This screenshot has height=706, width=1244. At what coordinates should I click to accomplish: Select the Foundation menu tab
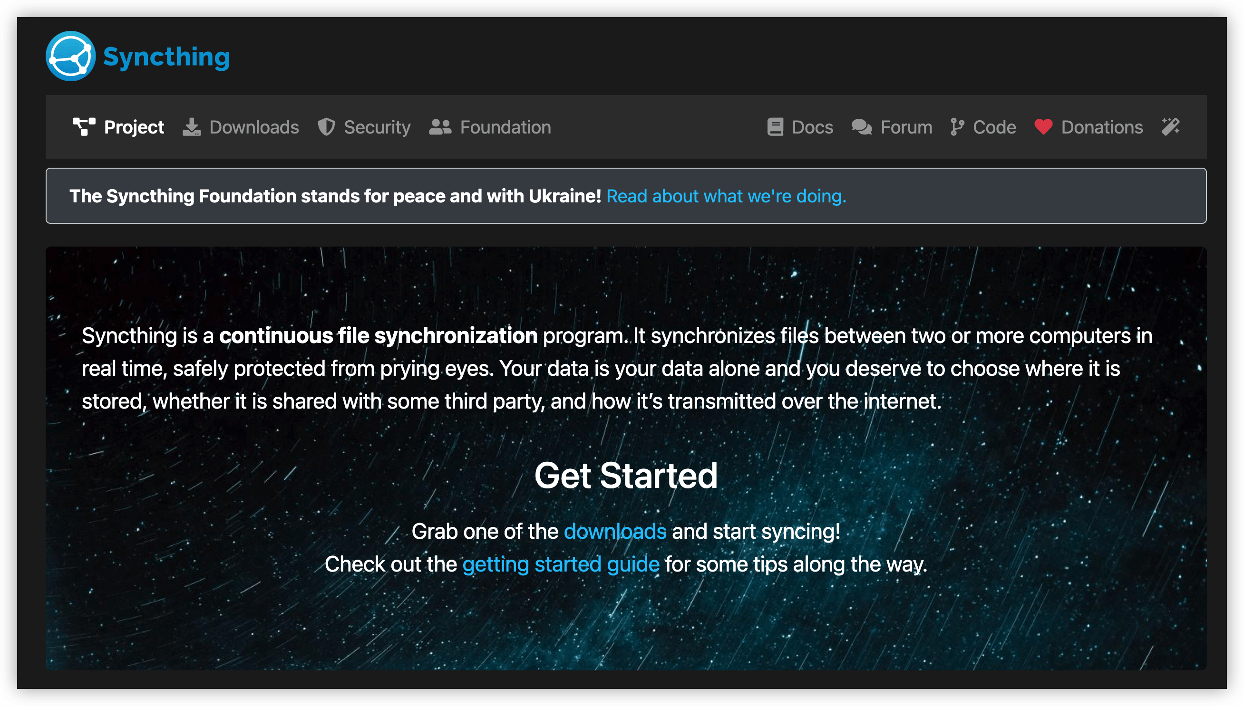tap(505, 126)
